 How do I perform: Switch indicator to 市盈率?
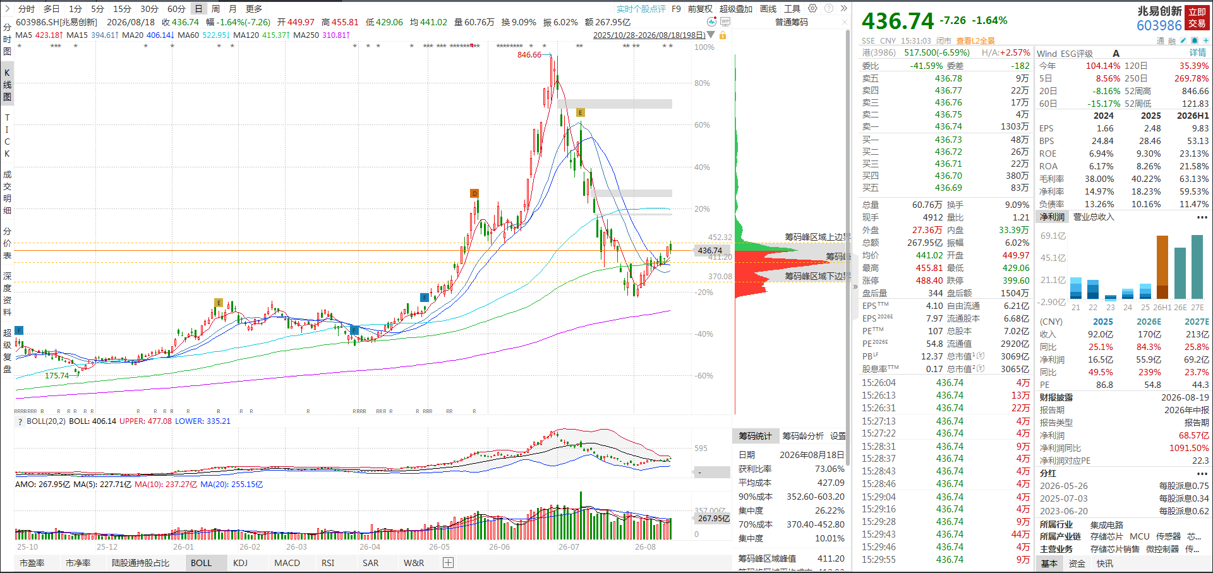tap(32, 563)
